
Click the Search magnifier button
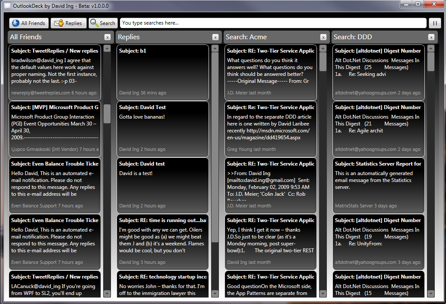tap(103, 23)
